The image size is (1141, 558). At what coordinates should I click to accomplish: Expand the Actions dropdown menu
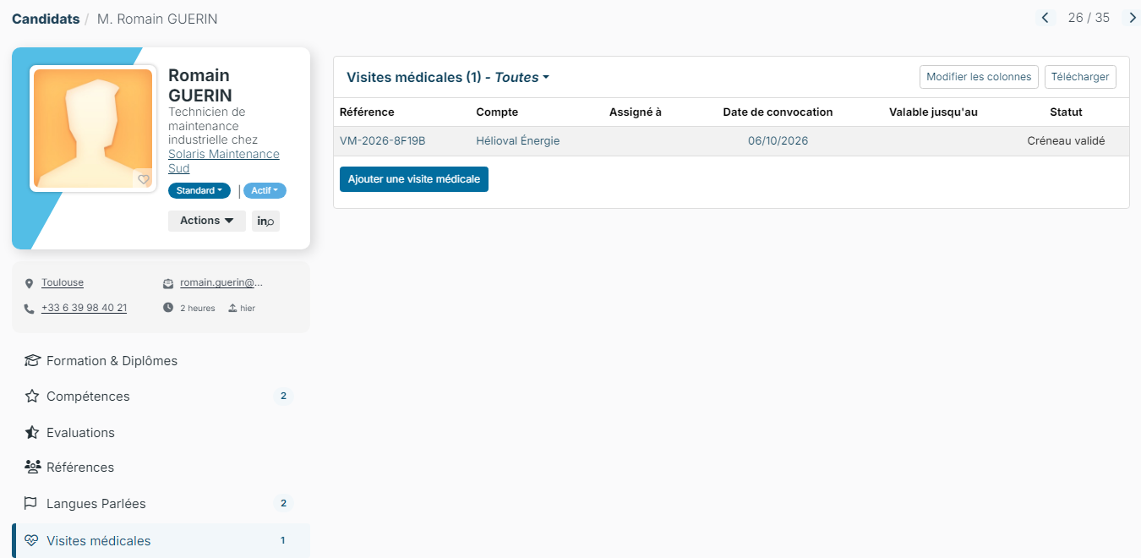[207, 221]
